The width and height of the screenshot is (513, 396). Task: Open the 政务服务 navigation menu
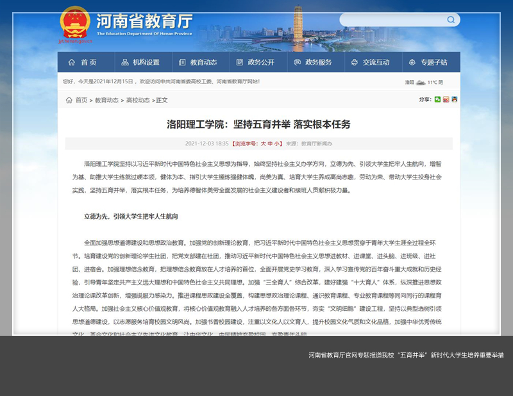tap(312, 62)
